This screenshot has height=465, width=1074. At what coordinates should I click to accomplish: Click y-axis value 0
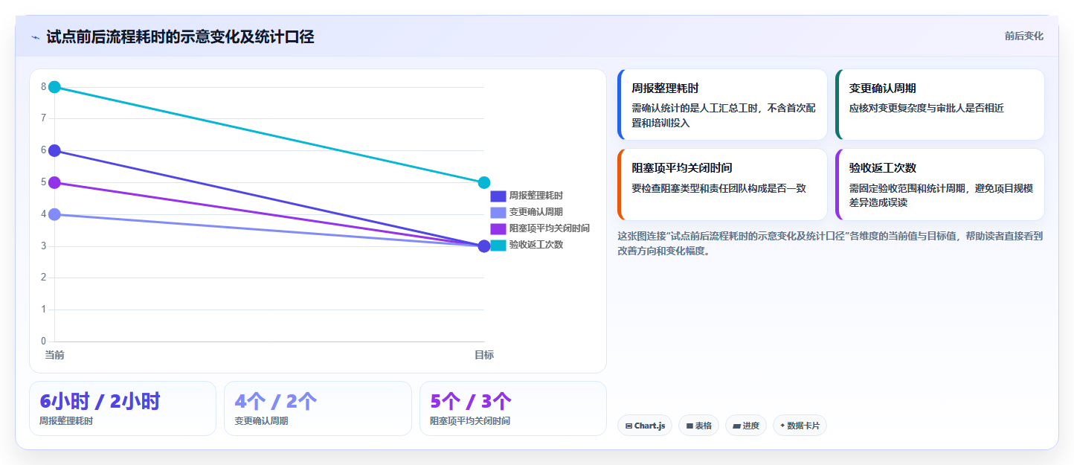44,341
